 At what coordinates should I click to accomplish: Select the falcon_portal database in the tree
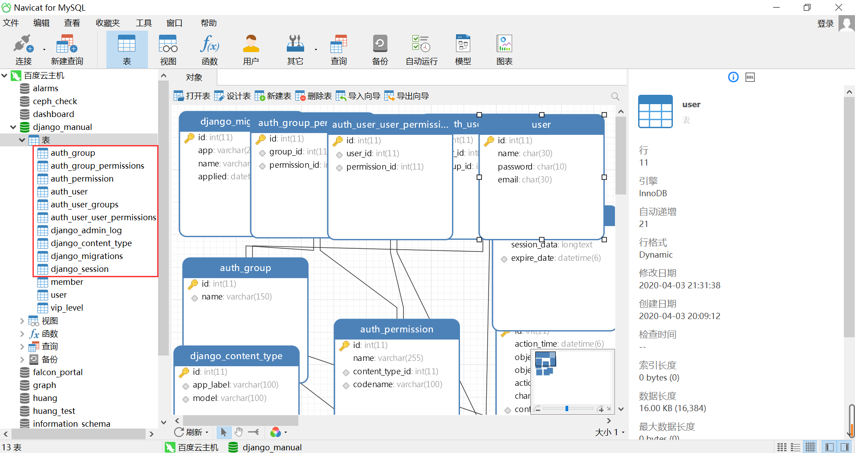tap(58, 372)
